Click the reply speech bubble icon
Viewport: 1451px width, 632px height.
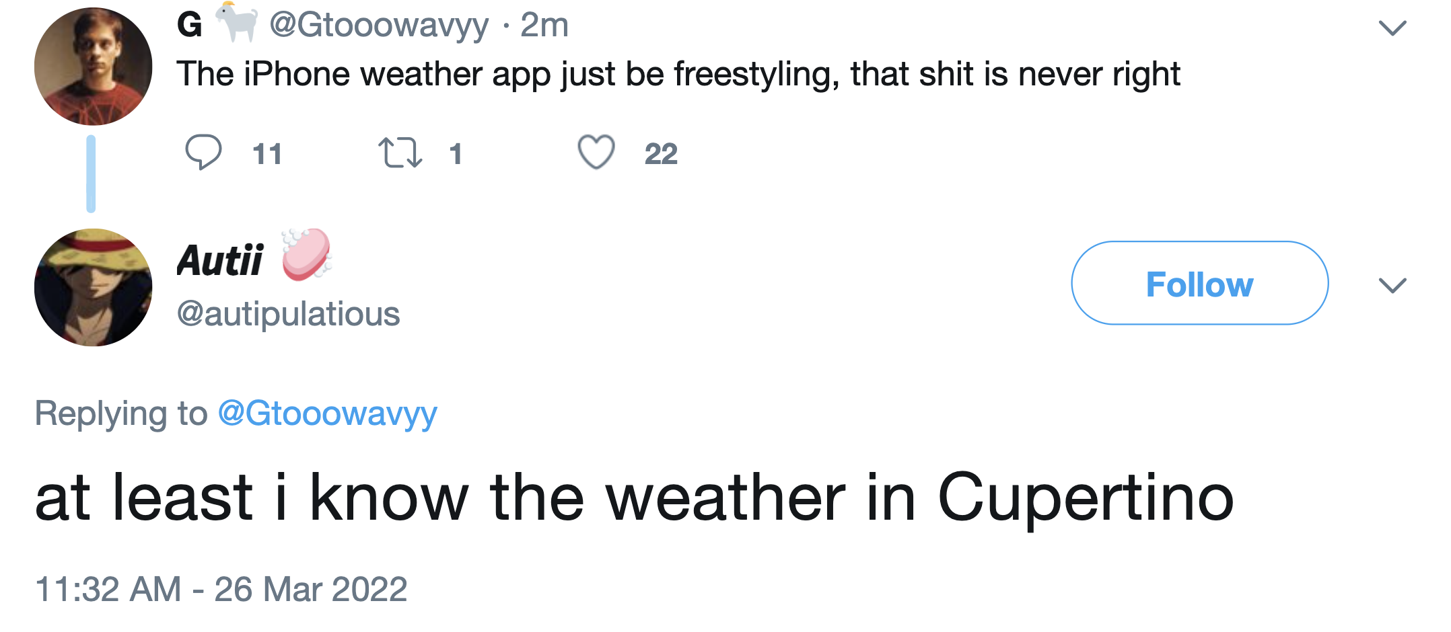click(203, 152)
